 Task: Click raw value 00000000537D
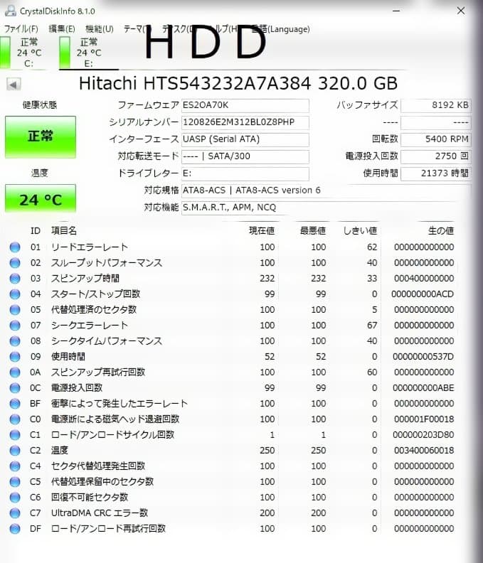pyautogui.click(x=423, y=357)
